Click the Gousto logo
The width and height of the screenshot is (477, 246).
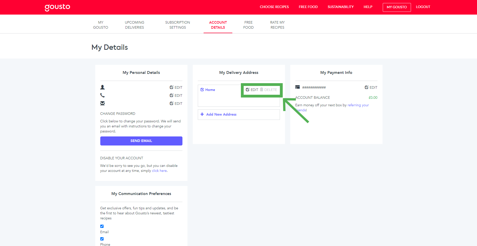[57, 7]
